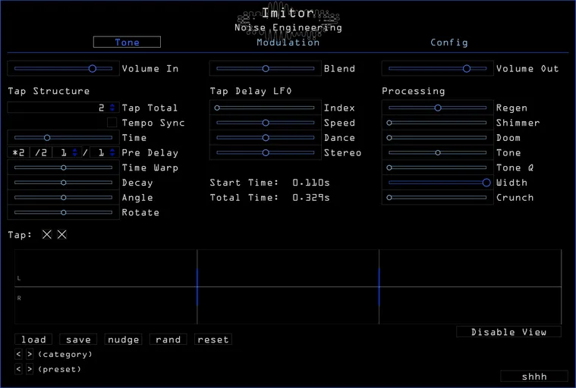Click the Disable View button

pyautogui.click(x=508, y=332)
